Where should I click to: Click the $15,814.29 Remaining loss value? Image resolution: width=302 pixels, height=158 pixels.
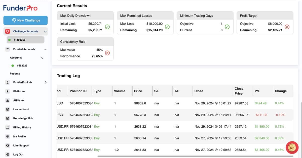tap(155, 30)
